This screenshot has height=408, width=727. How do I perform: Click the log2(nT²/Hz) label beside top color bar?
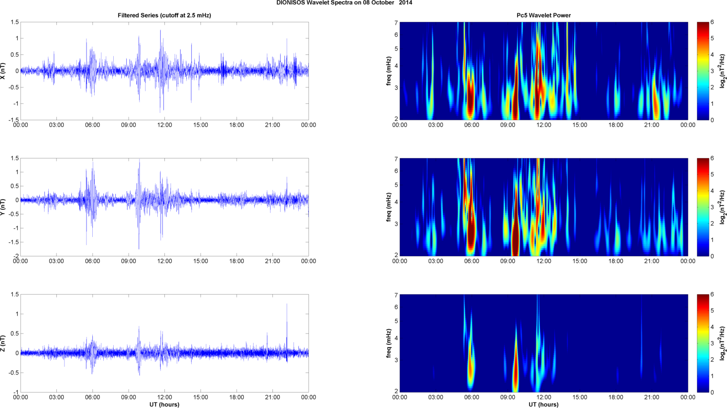click(x=723, y=71)
